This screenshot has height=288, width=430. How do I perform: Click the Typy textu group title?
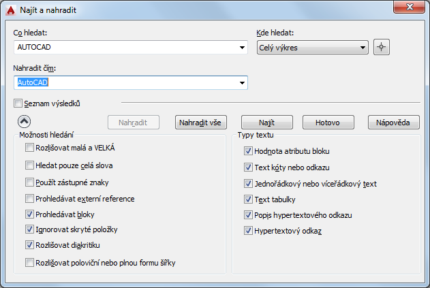(x=256, y=135)
